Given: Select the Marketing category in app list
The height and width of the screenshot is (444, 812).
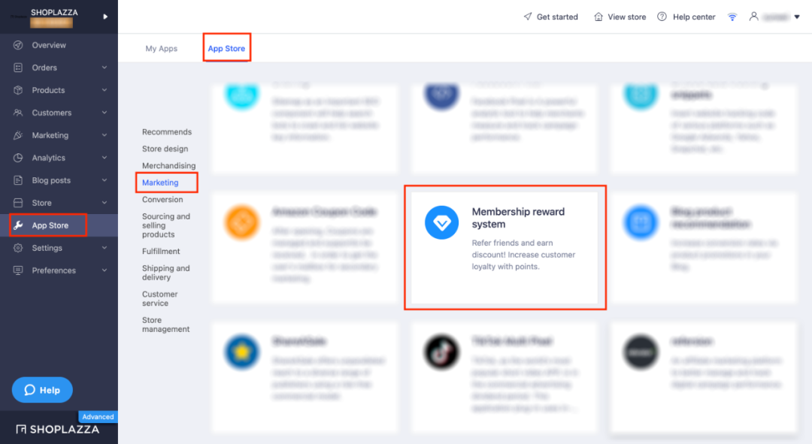Looking at the screenshot, I should click(160, 183).
